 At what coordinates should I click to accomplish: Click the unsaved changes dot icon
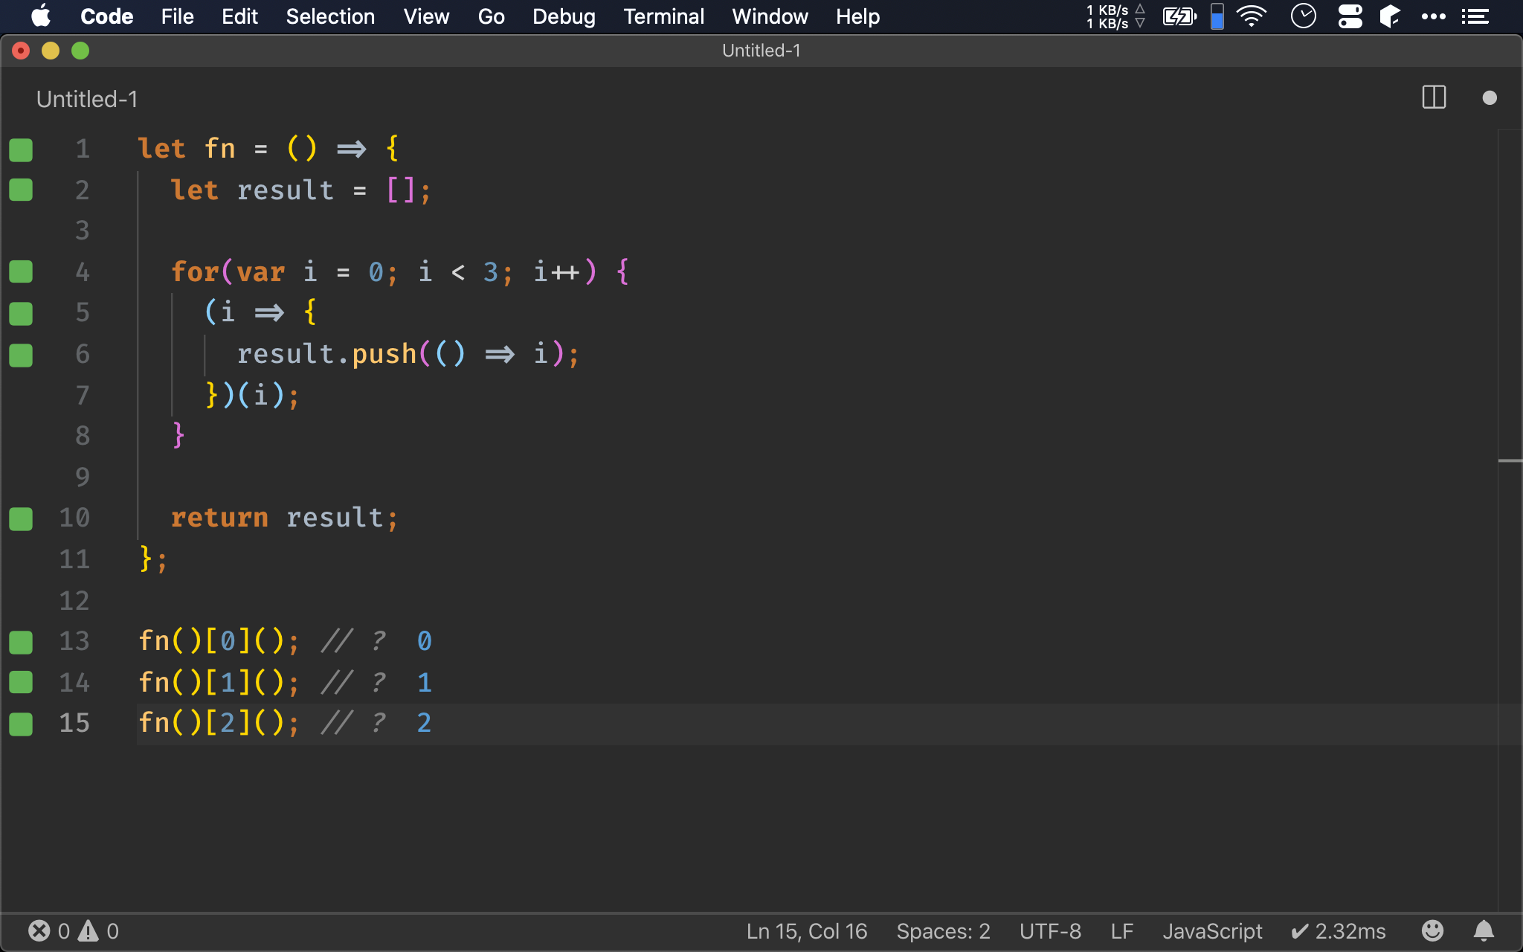point(1489,98)
